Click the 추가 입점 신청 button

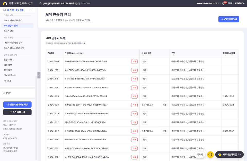(17, 112)
